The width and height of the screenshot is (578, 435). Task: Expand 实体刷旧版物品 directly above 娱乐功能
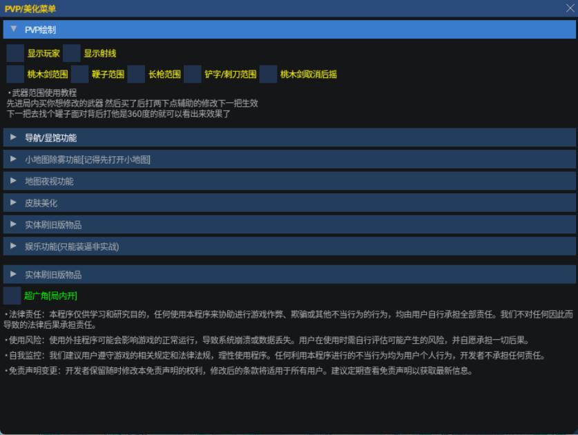click(52, 224)
